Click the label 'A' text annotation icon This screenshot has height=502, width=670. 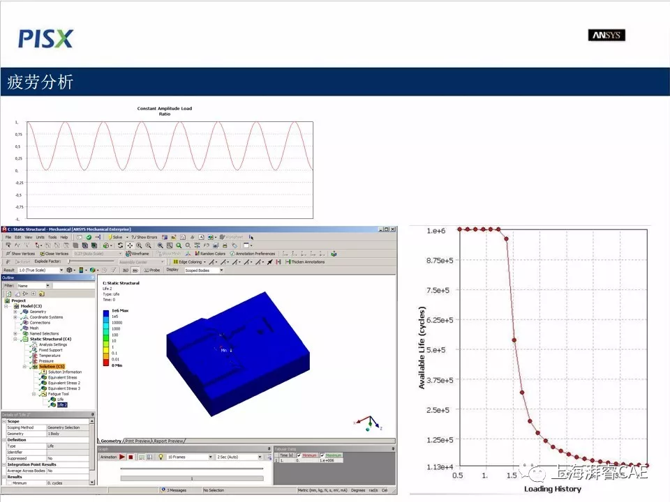click(x=201, y=237)
